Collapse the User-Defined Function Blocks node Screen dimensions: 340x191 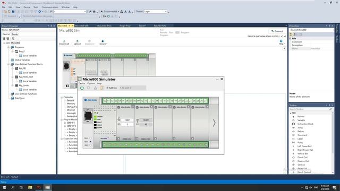[x=8, y=64]
